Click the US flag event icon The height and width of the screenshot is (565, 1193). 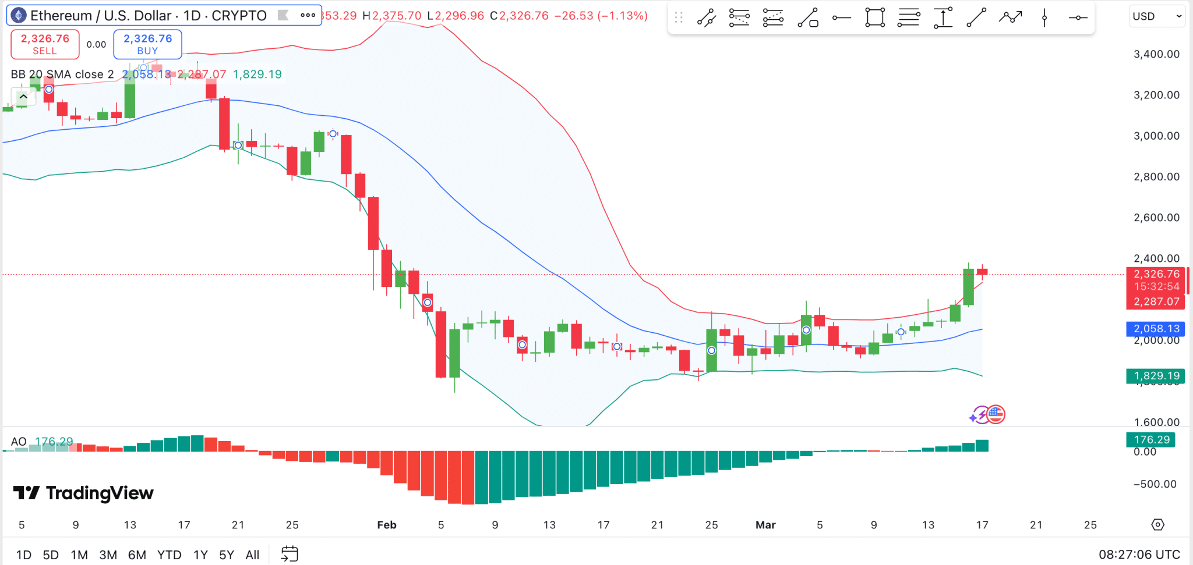[x=996, y=415]
